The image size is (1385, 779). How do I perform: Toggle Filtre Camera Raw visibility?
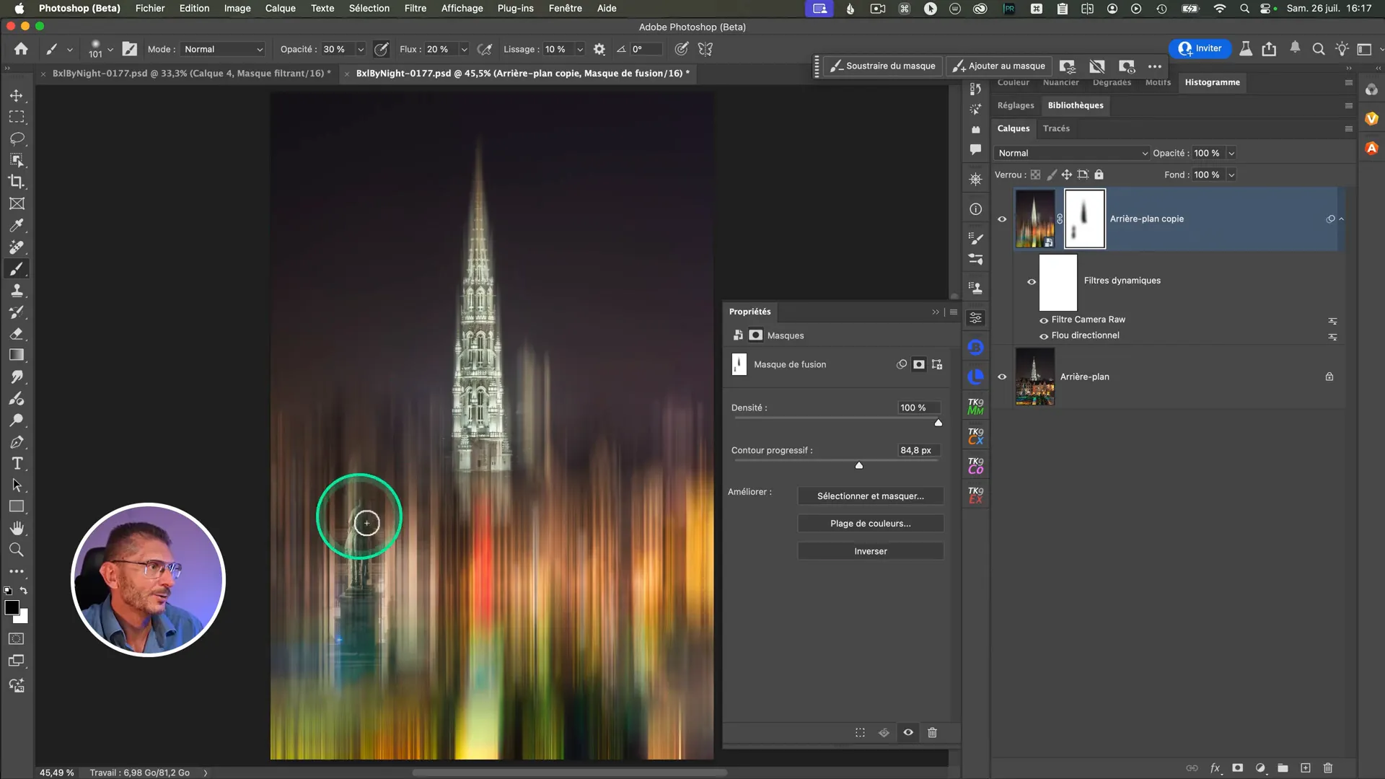click(1044, 320)
